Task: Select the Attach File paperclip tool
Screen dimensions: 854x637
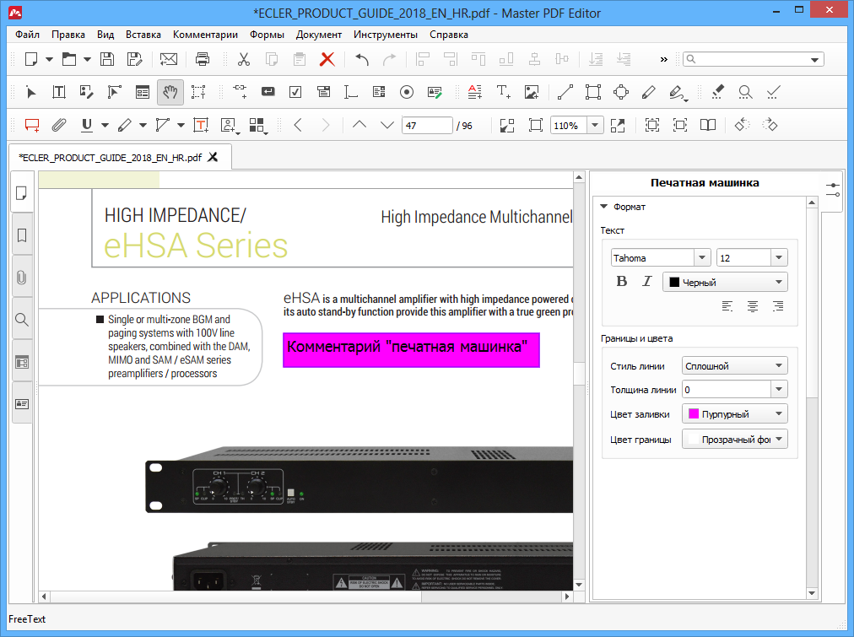Action: coord(58,125)
